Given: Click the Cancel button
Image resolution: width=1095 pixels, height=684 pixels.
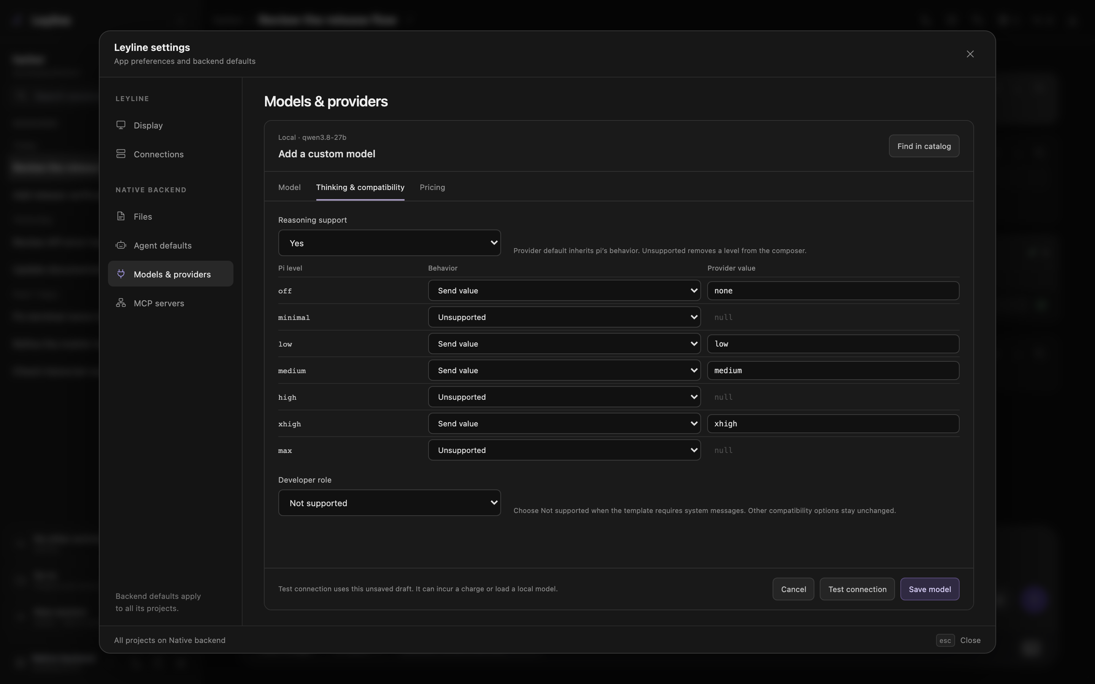Looking at the screenshot, I should pos(793,589).
